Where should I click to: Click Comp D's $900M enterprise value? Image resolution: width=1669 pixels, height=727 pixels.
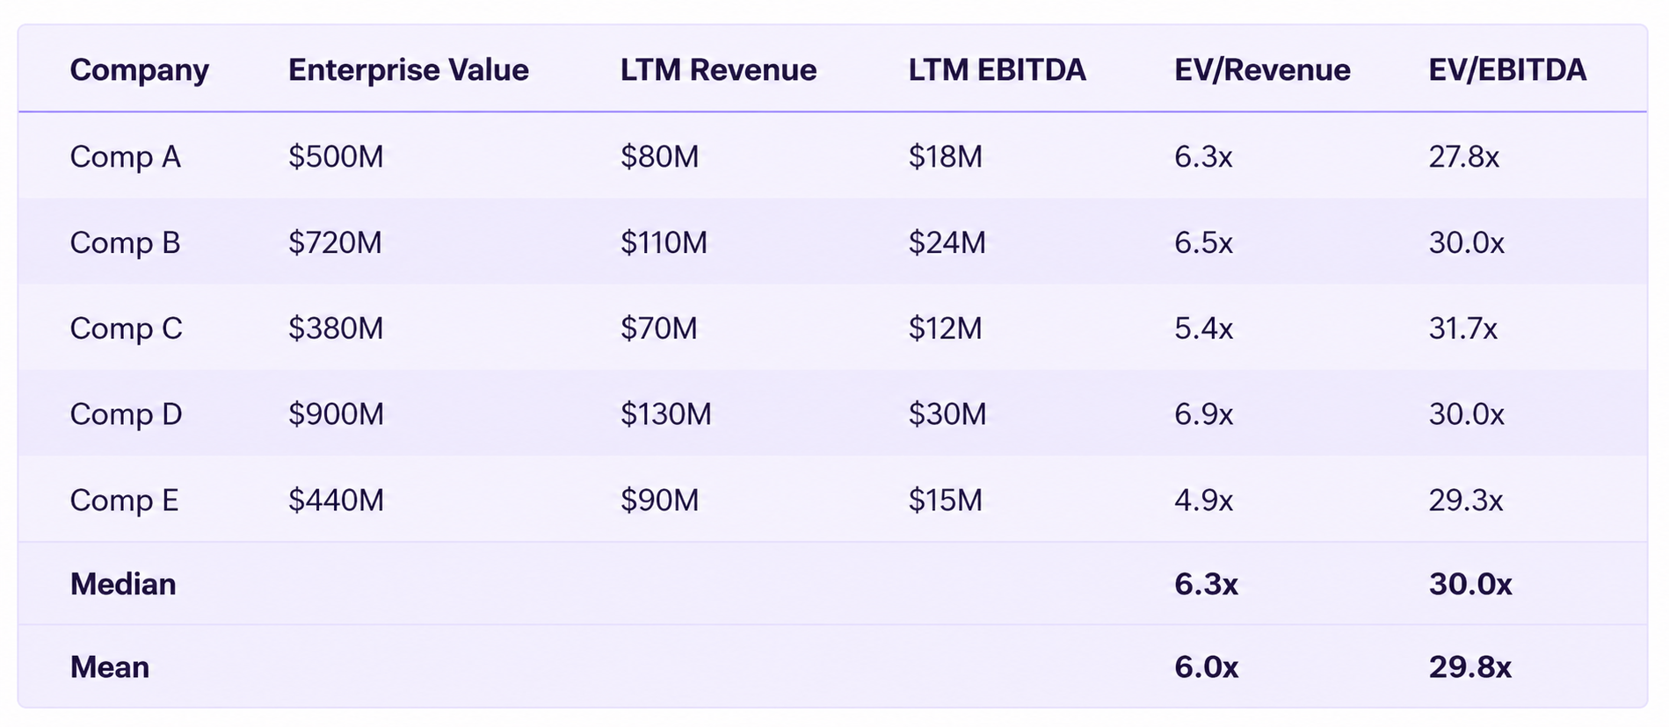coord(337,414)
